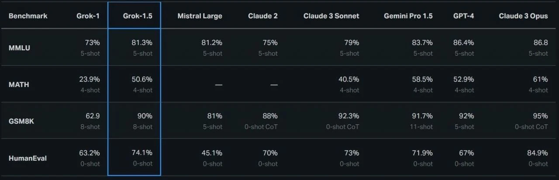Click the Claude 3 Sonnet header
559x180 pixels.
331,16
